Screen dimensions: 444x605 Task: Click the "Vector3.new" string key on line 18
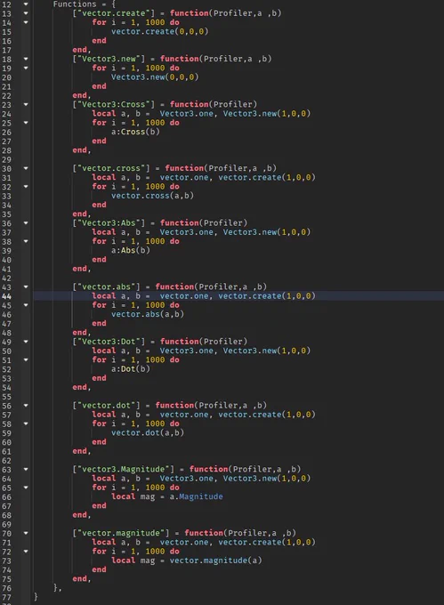[109, 59]
